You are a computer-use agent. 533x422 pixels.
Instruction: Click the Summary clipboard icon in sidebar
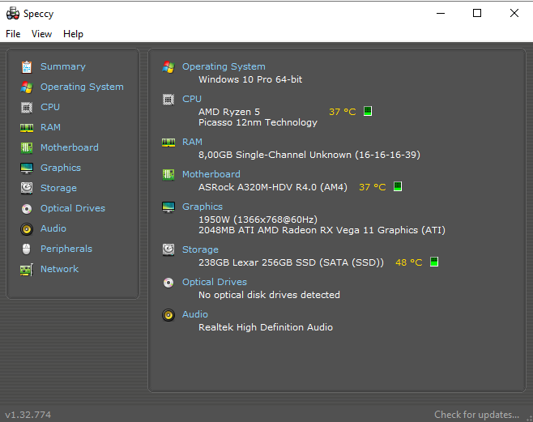[x=27, y=67]
